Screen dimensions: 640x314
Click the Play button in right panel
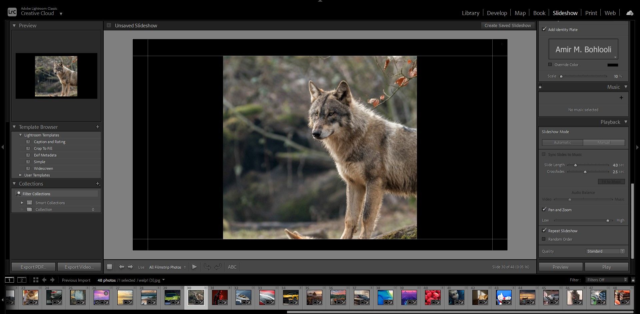coord(607,267)
